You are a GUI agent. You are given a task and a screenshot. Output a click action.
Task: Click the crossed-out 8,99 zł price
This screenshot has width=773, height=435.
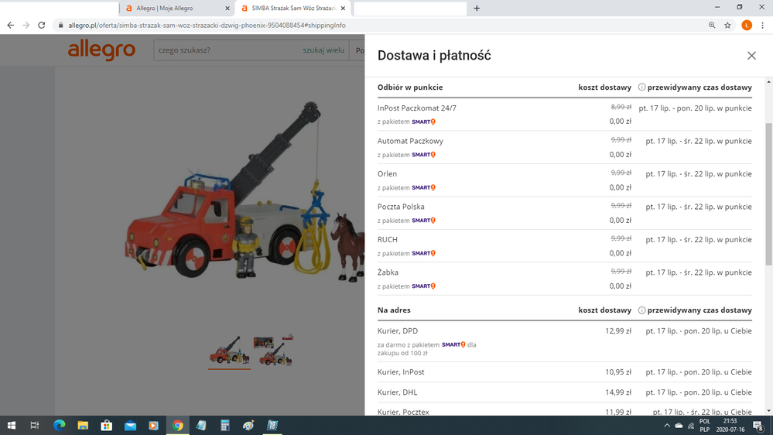621,107
